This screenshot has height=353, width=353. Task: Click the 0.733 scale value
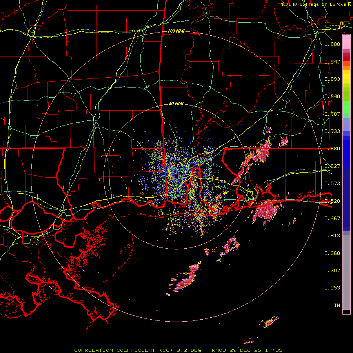332,131
